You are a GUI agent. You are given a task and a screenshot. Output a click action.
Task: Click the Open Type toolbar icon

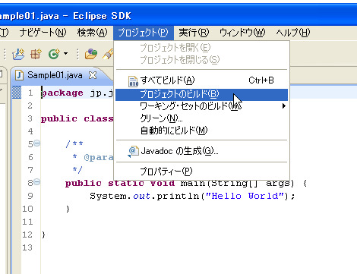[x=91, y=54]
